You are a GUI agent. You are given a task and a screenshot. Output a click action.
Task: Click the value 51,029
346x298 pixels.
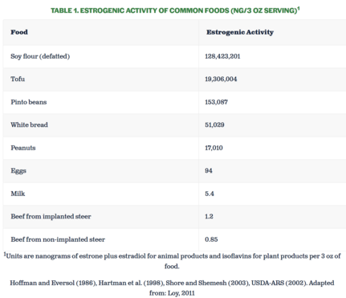(x=214, y=125)
